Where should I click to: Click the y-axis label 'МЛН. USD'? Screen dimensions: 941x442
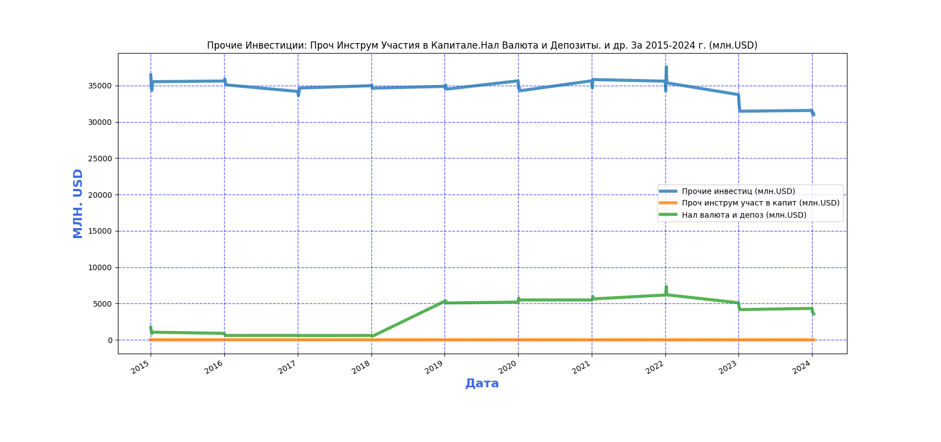pyautogui.click(x=78, y=203)
